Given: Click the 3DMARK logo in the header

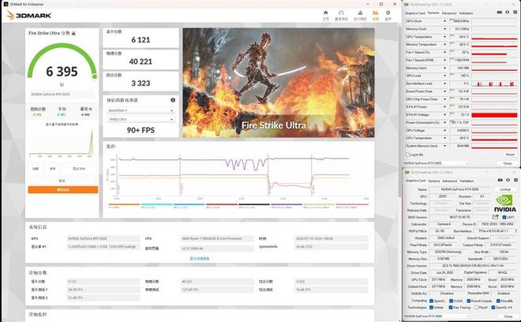Looking at the screenshot, I should 29,15.
